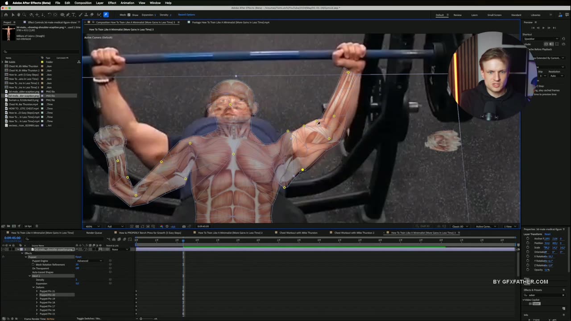Choose the Brush tool
Viewport: 571px width, 321px height.
coord(80,15)
